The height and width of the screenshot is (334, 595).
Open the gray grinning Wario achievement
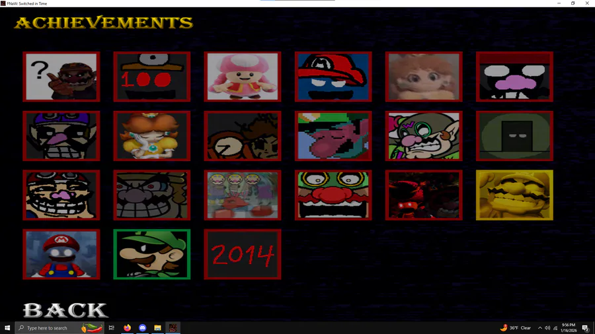coord(152,195)
